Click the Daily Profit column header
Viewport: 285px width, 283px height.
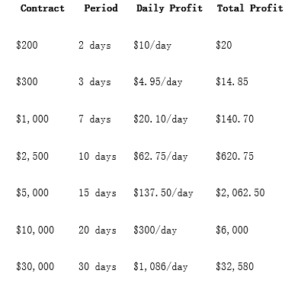pos(169,8)
